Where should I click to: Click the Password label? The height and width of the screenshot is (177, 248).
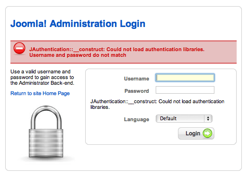[x=137, y=91]
